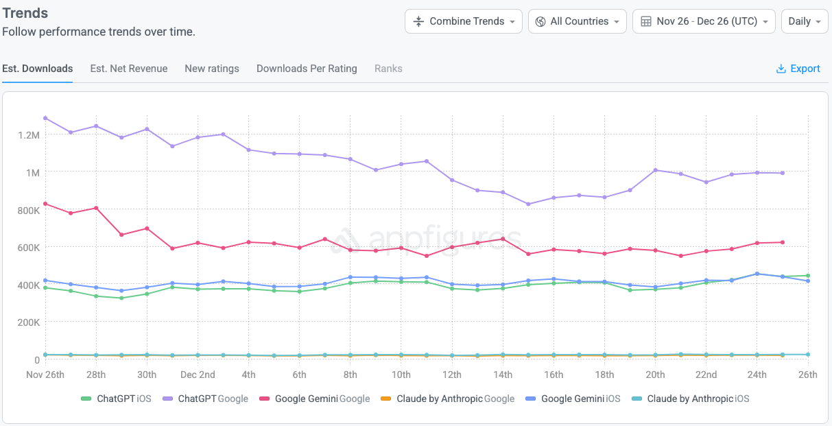Hide Google Gemini iOS legend series
Image resolution: width=832 pixels, height=426 pixels.
pyautogui.click(x=573, y=399)
